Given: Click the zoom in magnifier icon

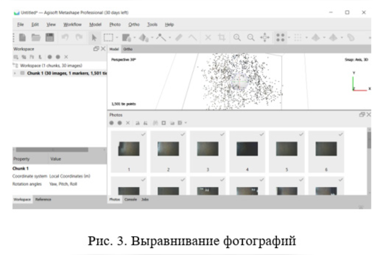Looking at the screenshot, I should [237, 38].
